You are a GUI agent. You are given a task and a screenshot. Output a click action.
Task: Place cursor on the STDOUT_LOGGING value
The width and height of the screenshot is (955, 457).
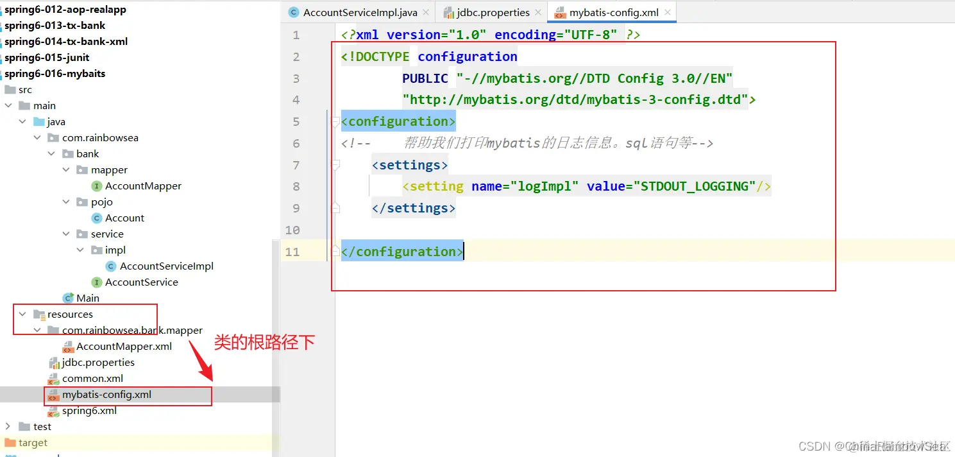tap(695, 187)
